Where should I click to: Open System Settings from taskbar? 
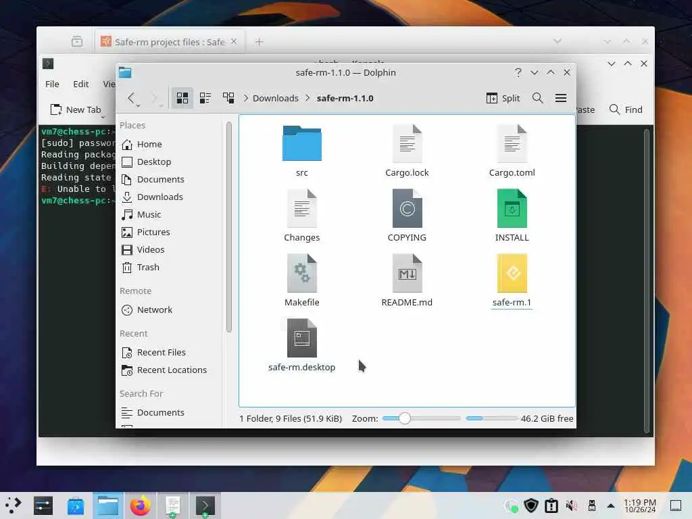coord(43,505)
